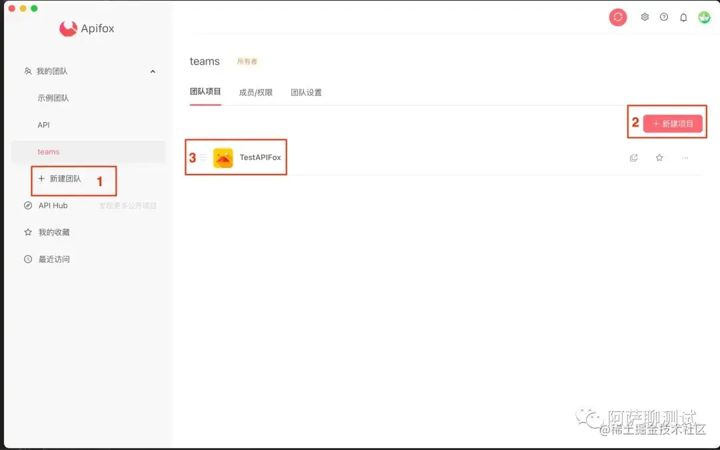Star the TestAPIFox project as favorite
Screen dimensions: 720x450
pyautogui.click(x=659, y=157)
